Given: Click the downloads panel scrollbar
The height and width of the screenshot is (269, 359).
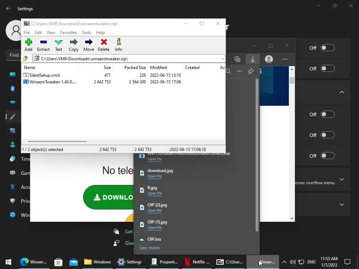Looking at the screenshot, I should [257, 155].
